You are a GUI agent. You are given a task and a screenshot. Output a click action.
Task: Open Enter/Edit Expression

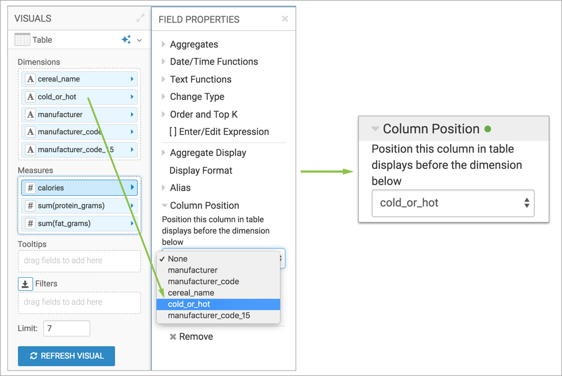click(219, 132)
